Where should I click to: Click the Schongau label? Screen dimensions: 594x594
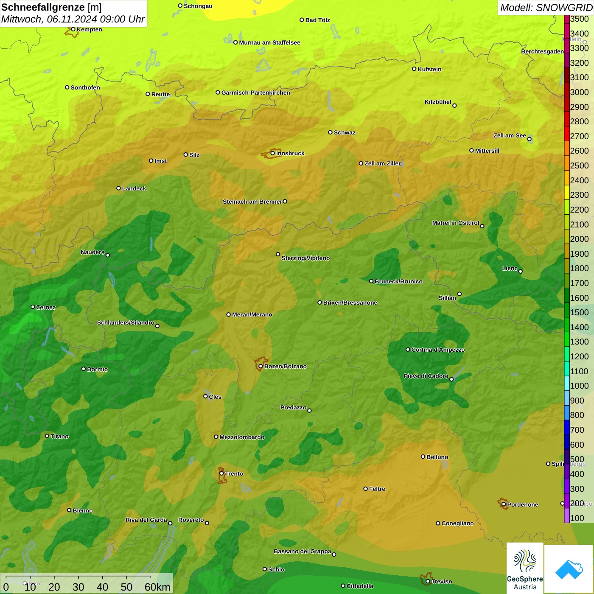(x=198, y=6)
